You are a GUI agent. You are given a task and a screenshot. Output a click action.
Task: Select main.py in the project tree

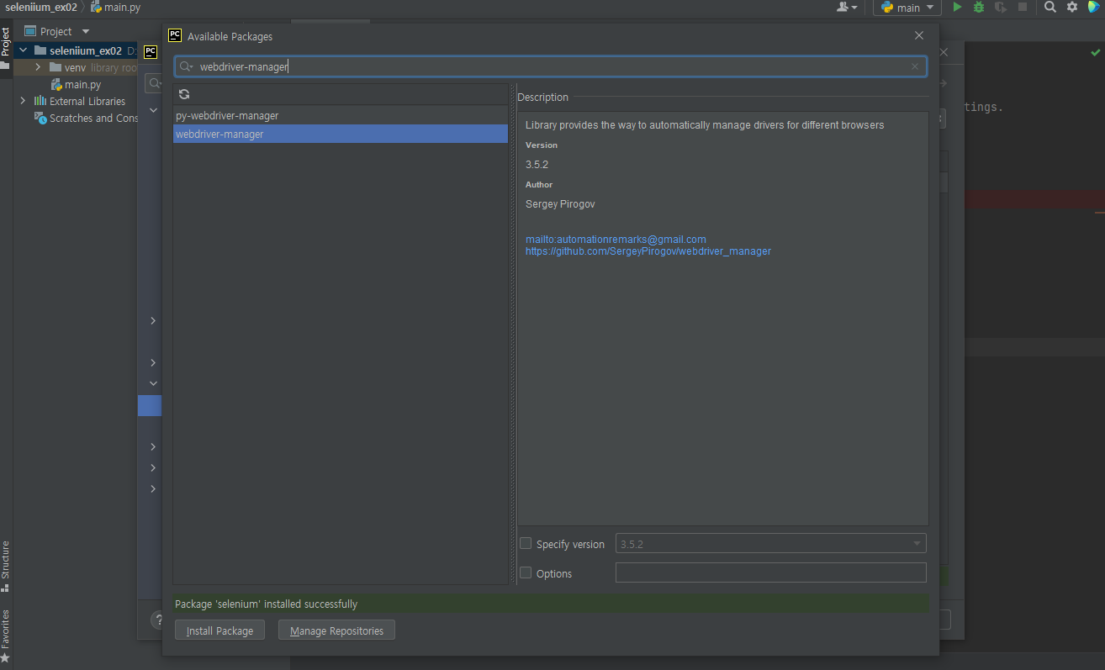[83, 84]
